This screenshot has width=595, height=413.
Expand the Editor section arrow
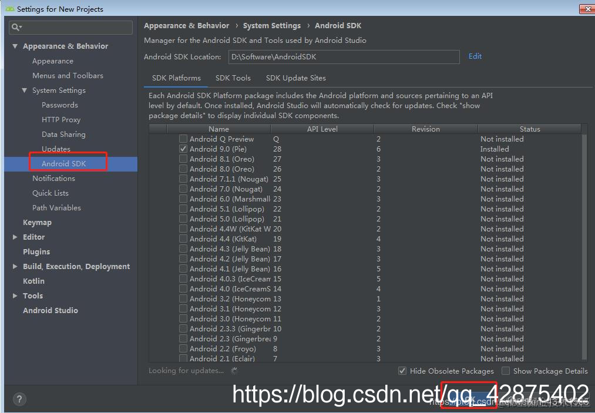pos(15,237)
